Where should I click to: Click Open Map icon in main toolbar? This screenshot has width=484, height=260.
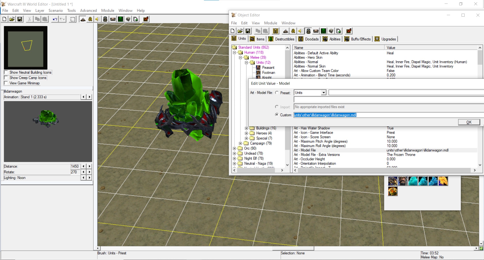tap(12, 19)
